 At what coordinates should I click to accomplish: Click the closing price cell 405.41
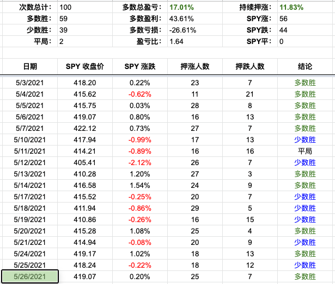84,161
